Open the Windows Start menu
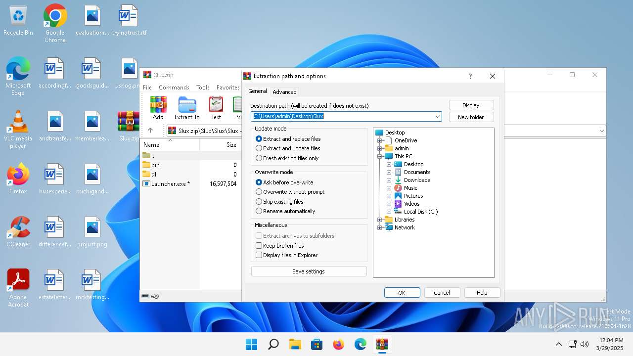Viewport: 633px width, 356px height. pos(251,344)
